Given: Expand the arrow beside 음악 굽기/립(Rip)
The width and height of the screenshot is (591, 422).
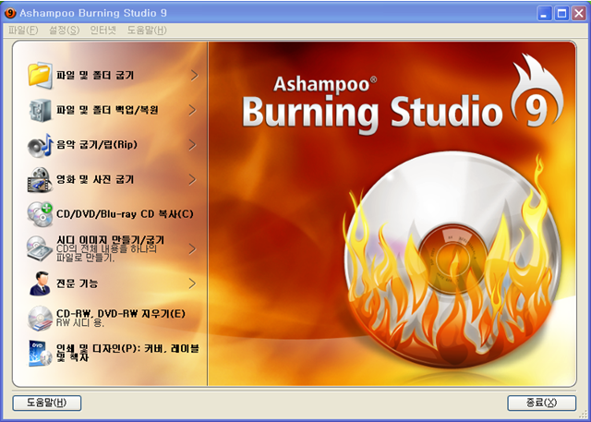Looking at the screenshot, I should tap(194, 144).
